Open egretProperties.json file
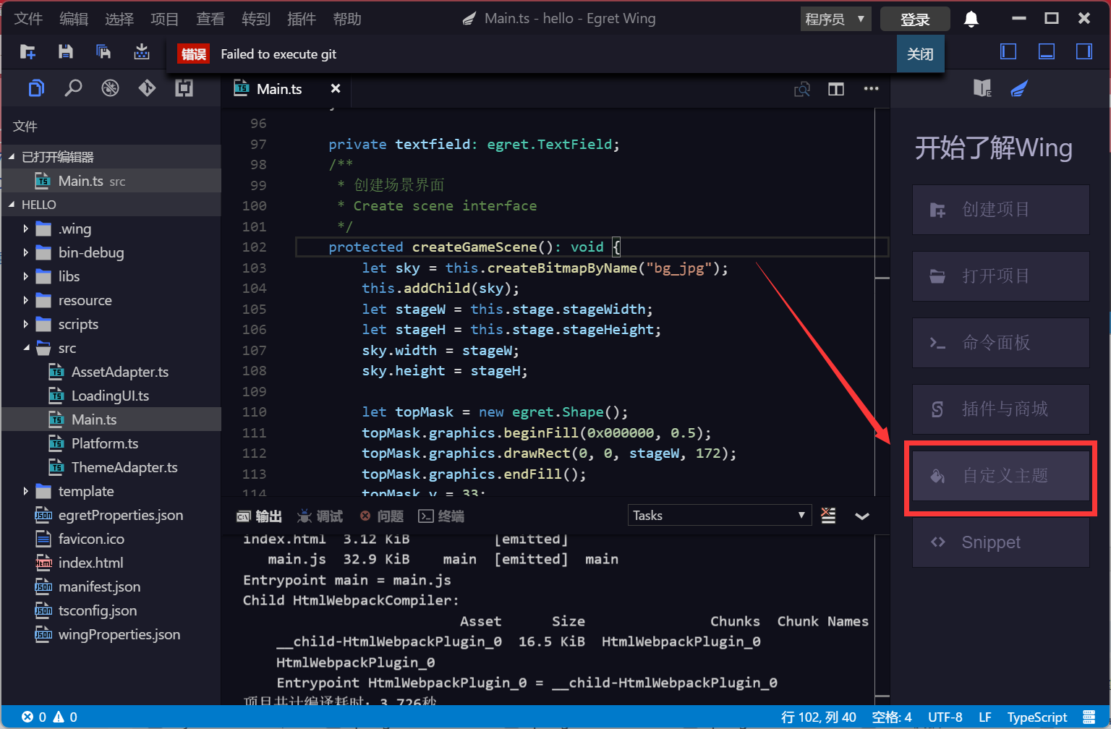Viewport: 1111px width, 729px height. [111, 515]
